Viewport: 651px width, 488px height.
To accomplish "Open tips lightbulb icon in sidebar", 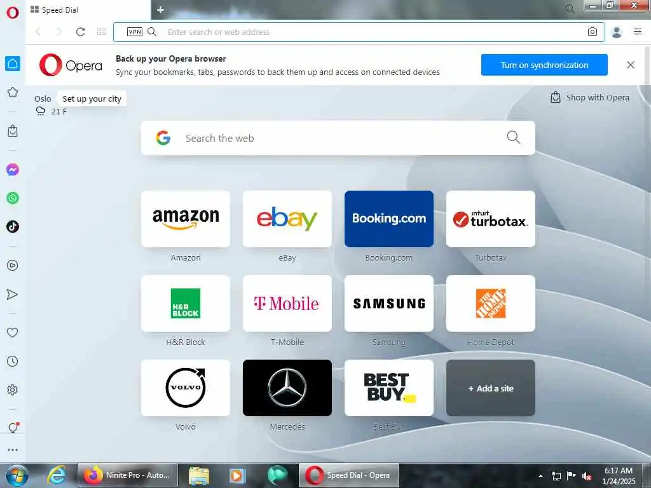I will coord(13,428).
